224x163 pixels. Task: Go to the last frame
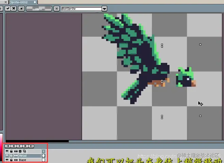pyautogui.click(x=31, y=146)
